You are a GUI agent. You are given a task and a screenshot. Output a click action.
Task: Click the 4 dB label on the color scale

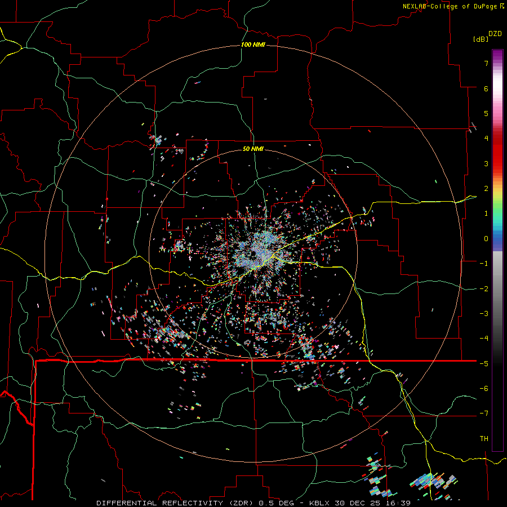[x=486, y=139]
